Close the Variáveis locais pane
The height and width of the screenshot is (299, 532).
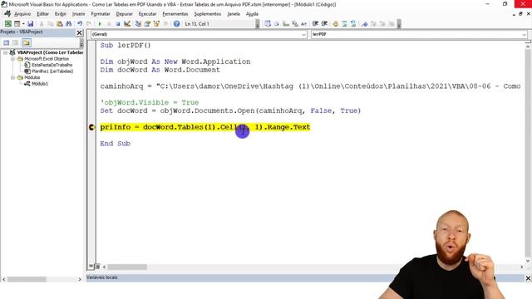(x=528, y=278)
